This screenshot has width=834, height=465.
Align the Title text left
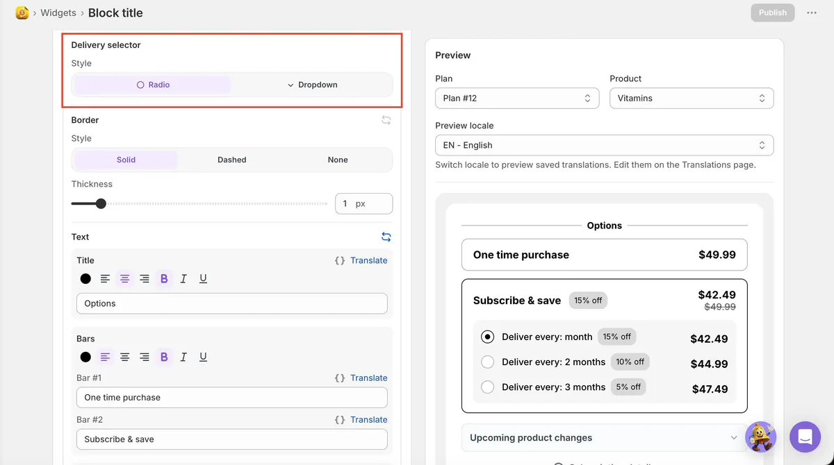pos(105,278)
